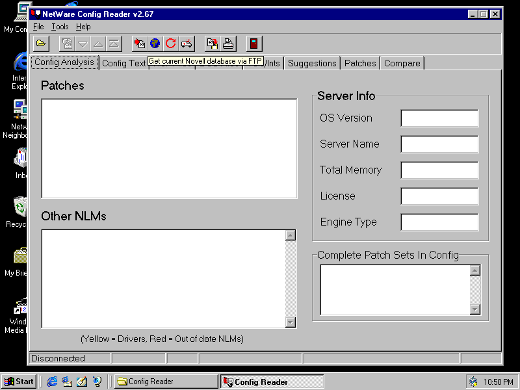Select the Inbox desktop icon
This screenshot has width=520, height=390.
coord(21,164)
